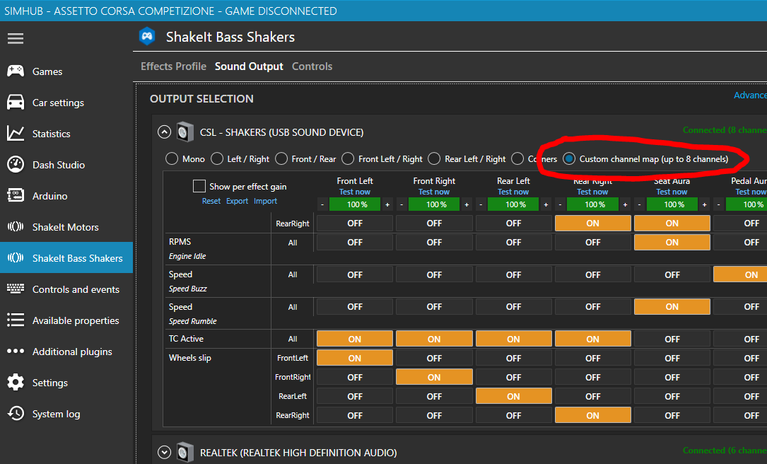Choose the Left / Right radio option
Viewport: 767px width, 464px height.
point(217,158)
